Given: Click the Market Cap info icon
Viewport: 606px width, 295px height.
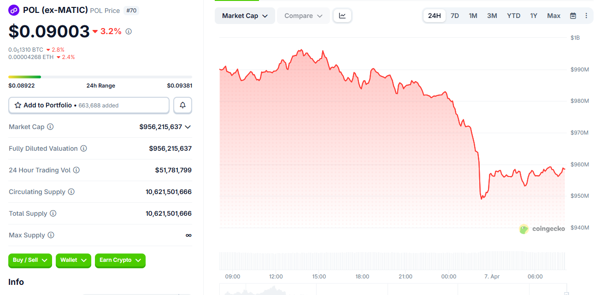Looking at the screenshot, I should 50,127.
